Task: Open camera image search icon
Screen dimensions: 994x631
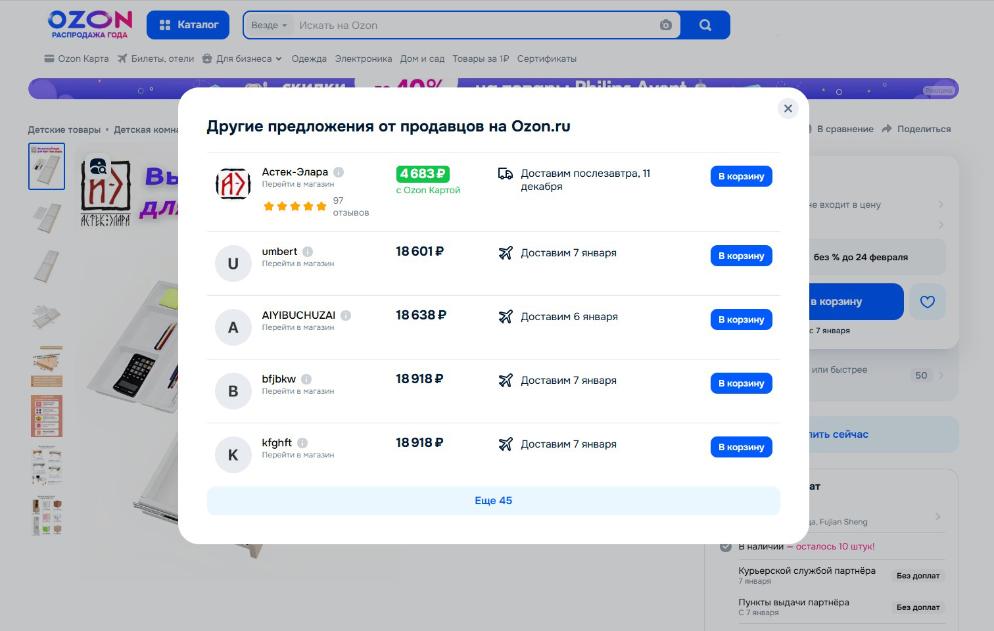Action: (665, 25)
